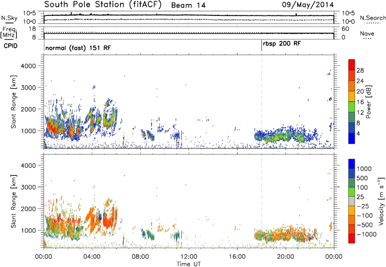The image size is (386, 267).
Task: Click the blue top of the Velocity color bar
Action: [x=352, y=164]
